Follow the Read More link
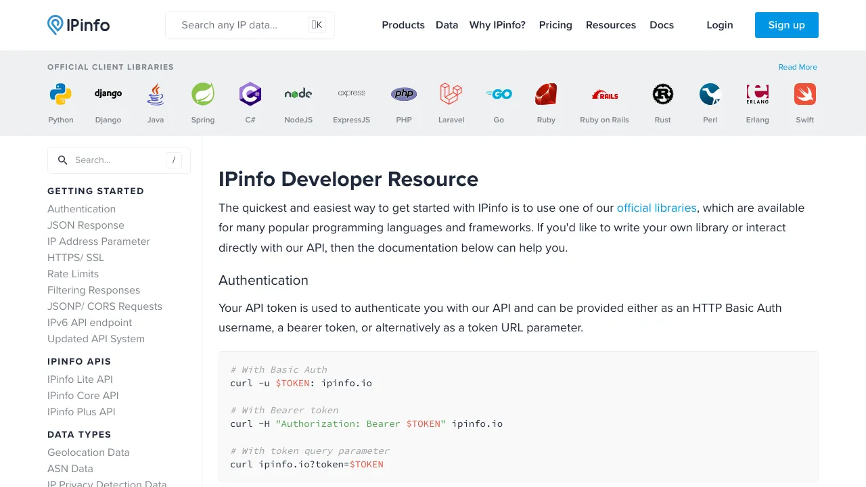This screenshot has width=866, height=487. tap(798, 67)
